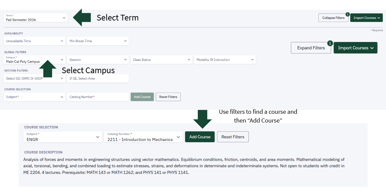Click Reset Filters in the upper panel

pyautogui.click(x=168, y=97)
